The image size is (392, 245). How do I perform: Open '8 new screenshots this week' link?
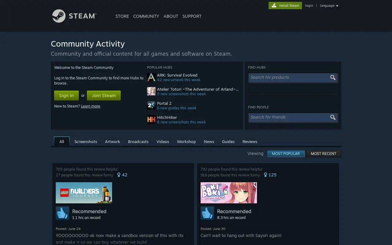pyautogui.click(x=181, y=122)
